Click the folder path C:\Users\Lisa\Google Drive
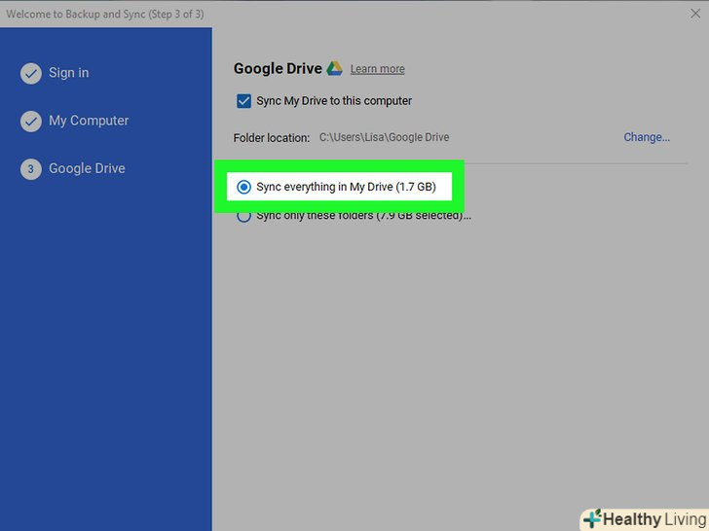Screen dimensions: 709x531 [385, 137]
